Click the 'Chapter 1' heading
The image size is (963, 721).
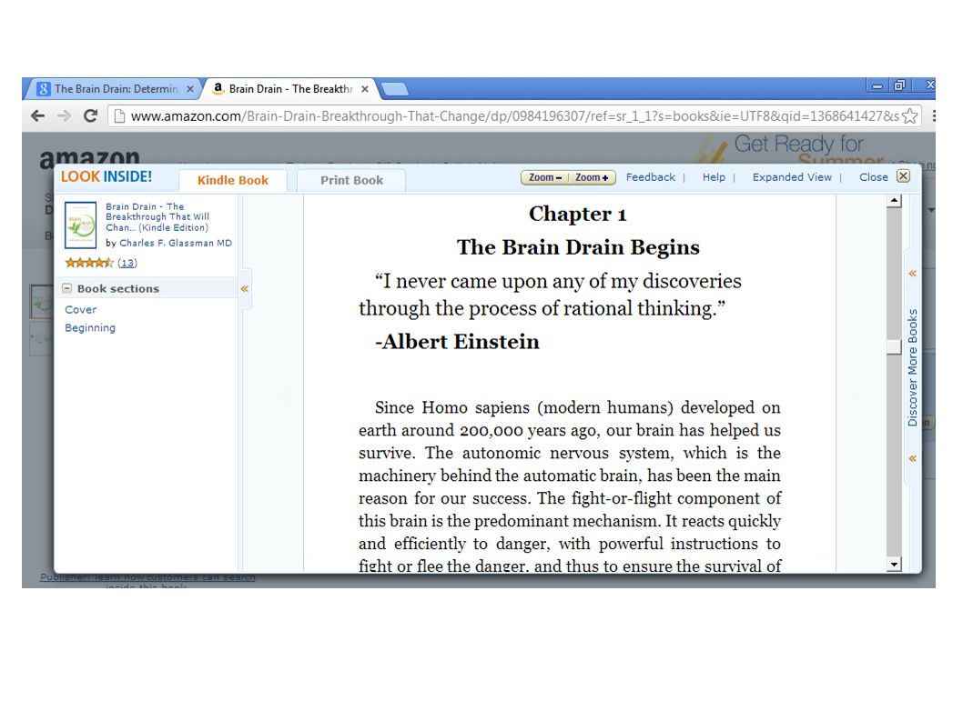tap(578, 214)
